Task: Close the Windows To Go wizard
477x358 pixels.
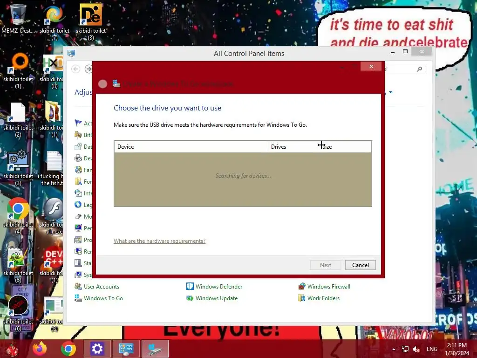Action: pyautogui.click(x=371, y=66)
